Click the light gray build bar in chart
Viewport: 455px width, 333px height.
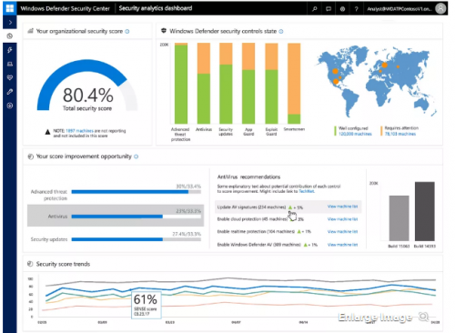click(x=399, y=218)
